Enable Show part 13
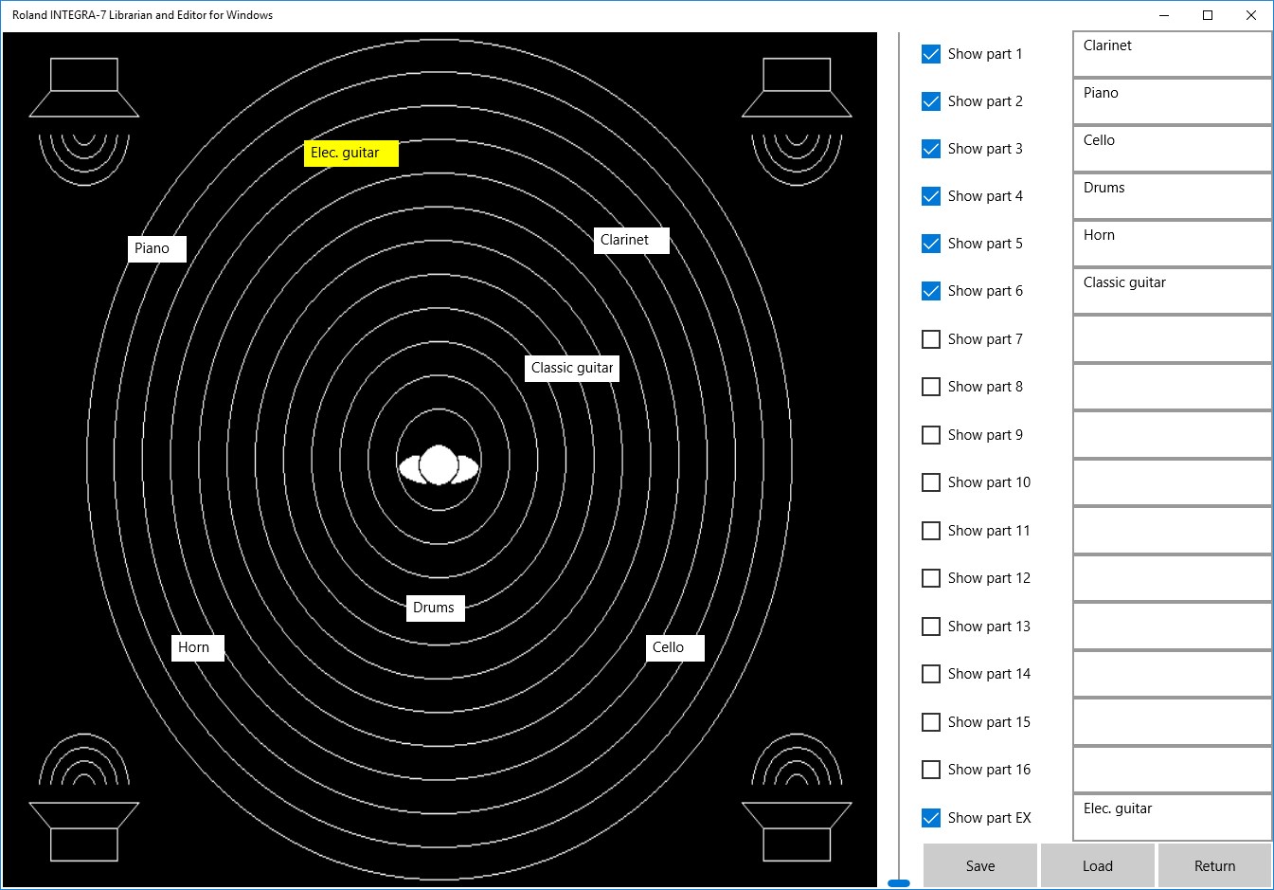The image size is (1274, 890). tap(931, 627)
